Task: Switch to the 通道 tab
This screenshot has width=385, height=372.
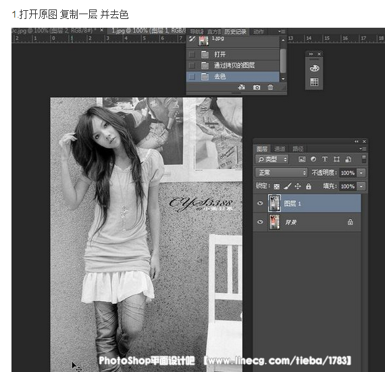Action: pyautogui.click(x=280, y=149)
